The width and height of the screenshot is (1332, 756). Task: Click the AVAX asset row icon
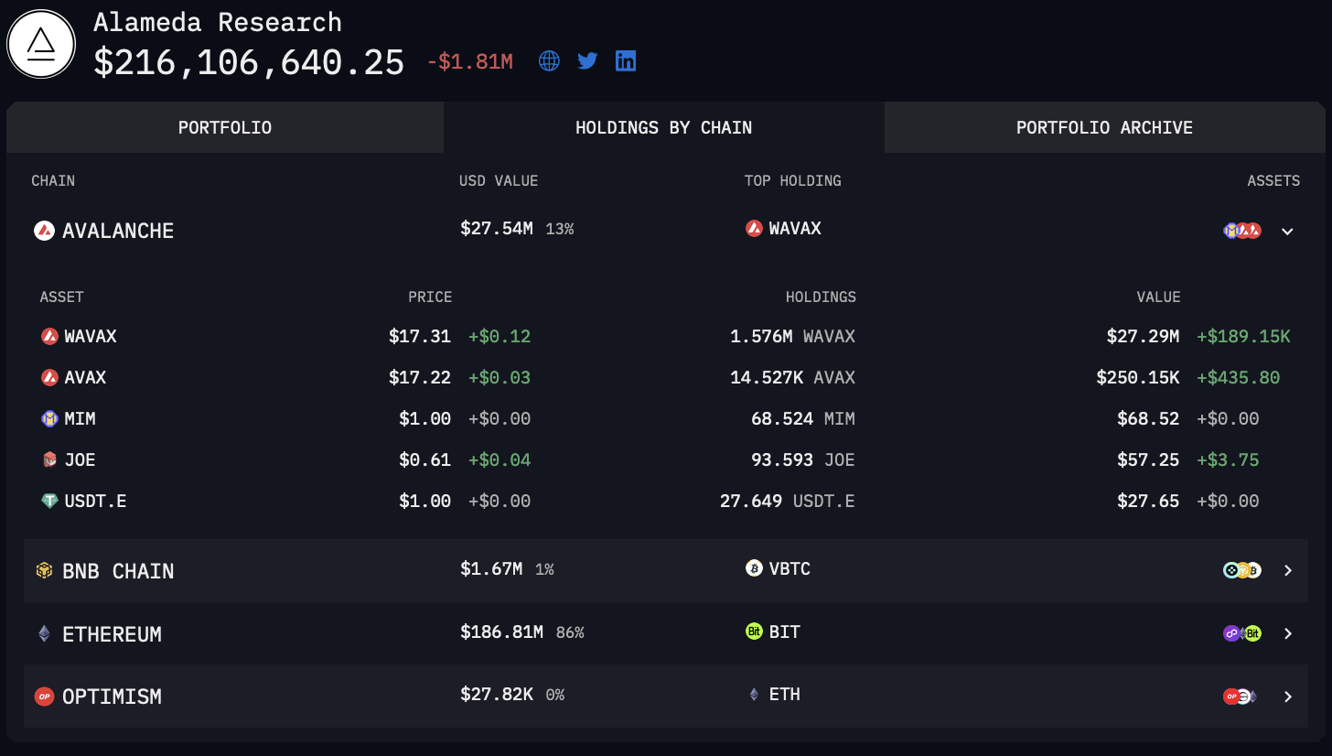[x=49, y=377]
